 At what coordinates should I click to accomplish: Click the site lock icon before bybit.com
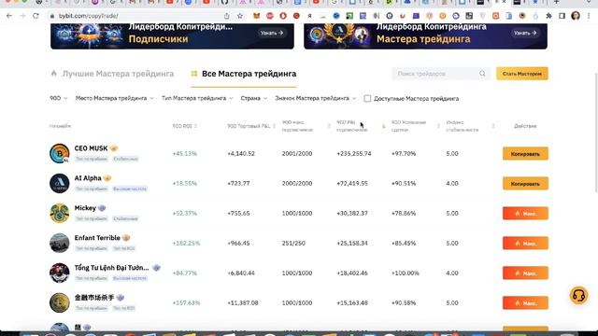tap(52, 16)
